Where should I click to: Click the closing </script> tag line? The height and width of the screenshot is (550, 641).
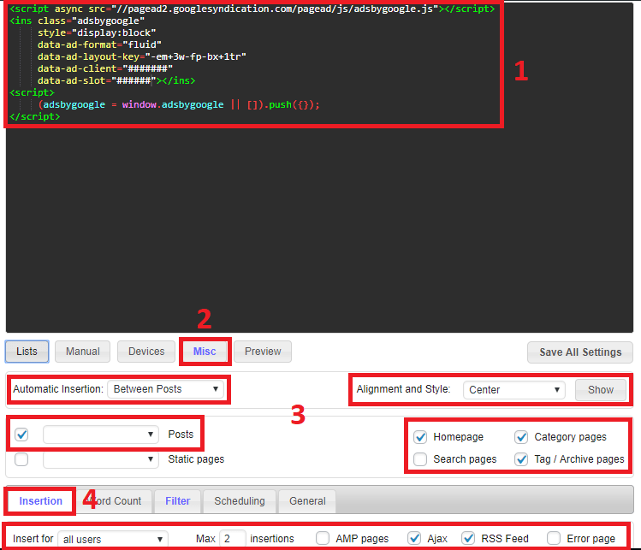(35, 116)
